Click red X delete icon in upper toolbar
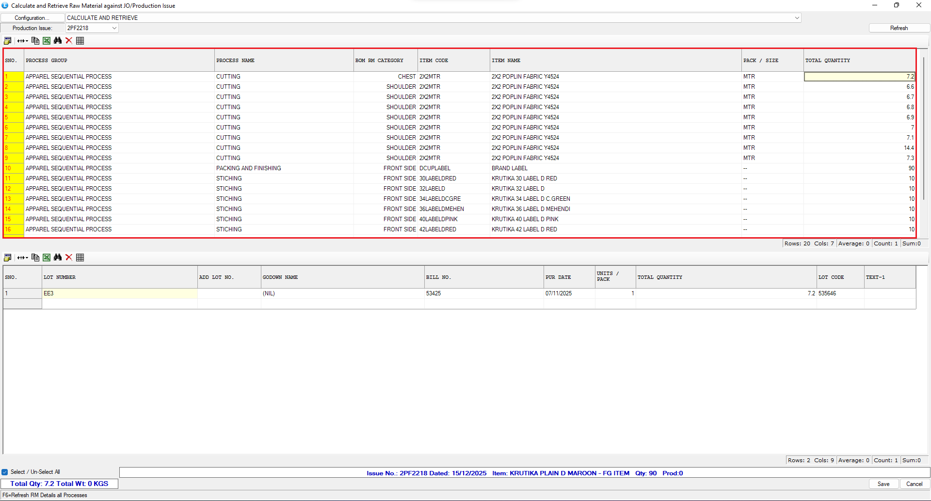Viewport: 931px width, 501px height. [x=69, y=41]
